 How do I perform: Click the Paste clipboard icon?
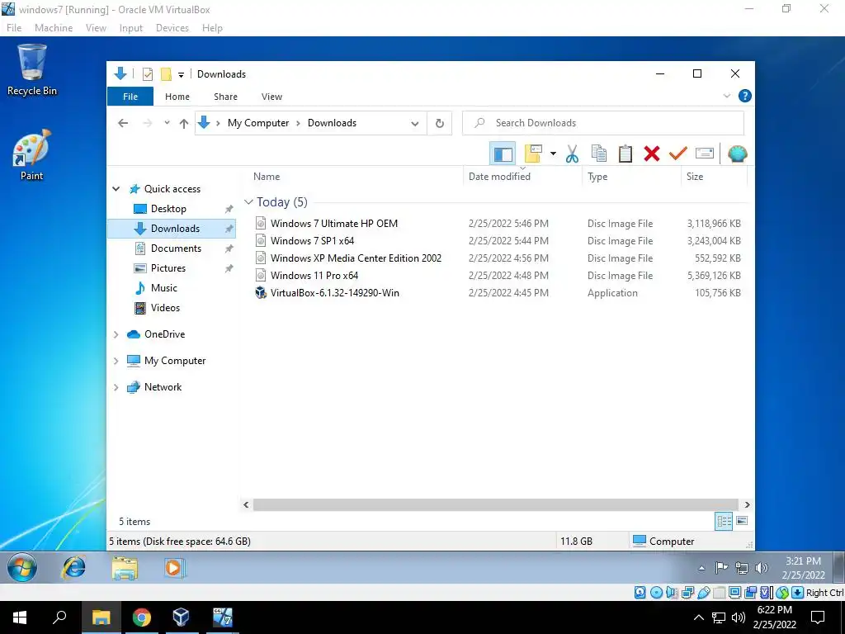(625, 154)
